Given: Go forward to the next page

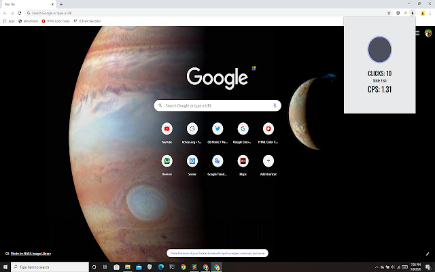Looking at the screenshot, I should (12, 13).
